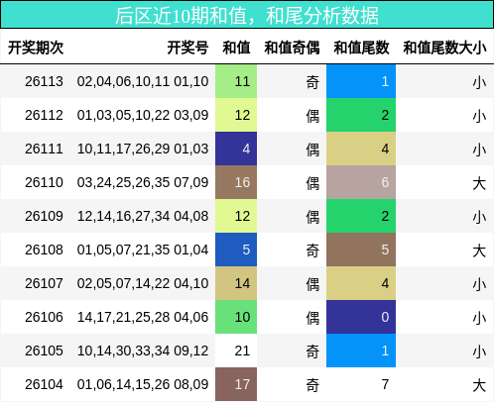Click tail digit 1 in row 26113
This screenshot has width=494, height=402.
(x=361, y=81)
